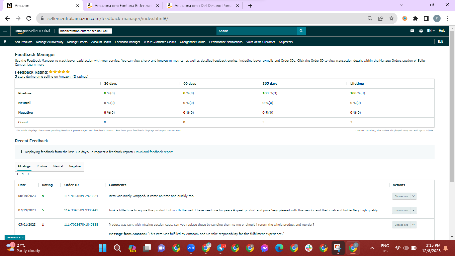Open the Seller Central mail messages icon
The image size is (455, 256).
[x=413, y=31]
